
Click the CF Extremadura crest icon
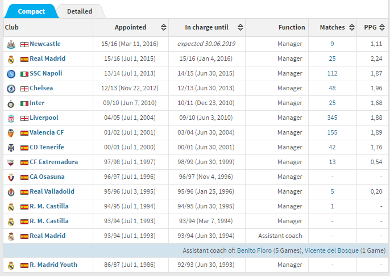[x=11, y=162]
